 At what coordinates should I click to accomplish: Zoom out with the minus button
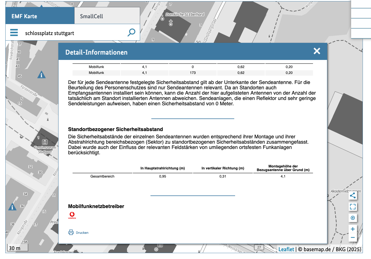(x=353, y=238)
